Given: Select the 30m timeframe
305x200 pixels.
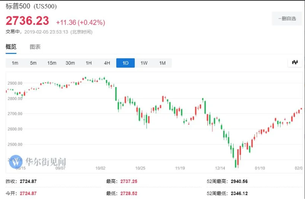Looking at the screenshot, I should [x=70, y=63].
